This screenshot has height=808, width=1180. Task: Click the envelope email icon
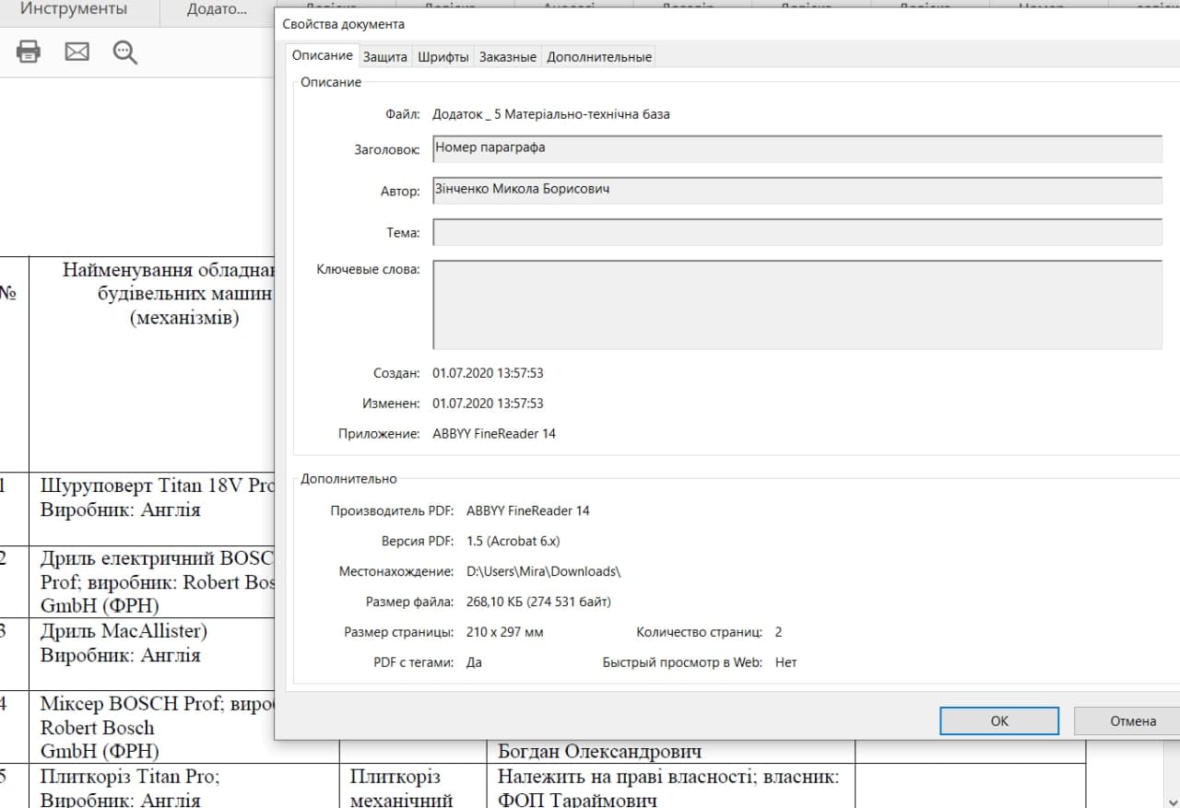(x=77, y=52)
